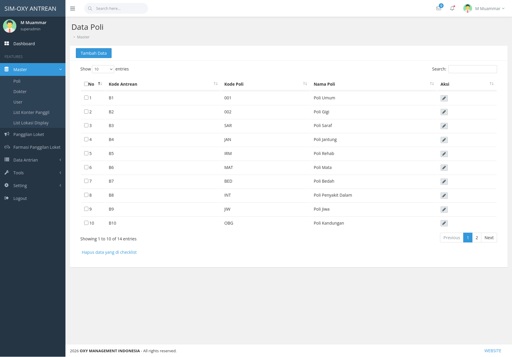Click the edit pencil for Poli Bedah

[444, 181]
